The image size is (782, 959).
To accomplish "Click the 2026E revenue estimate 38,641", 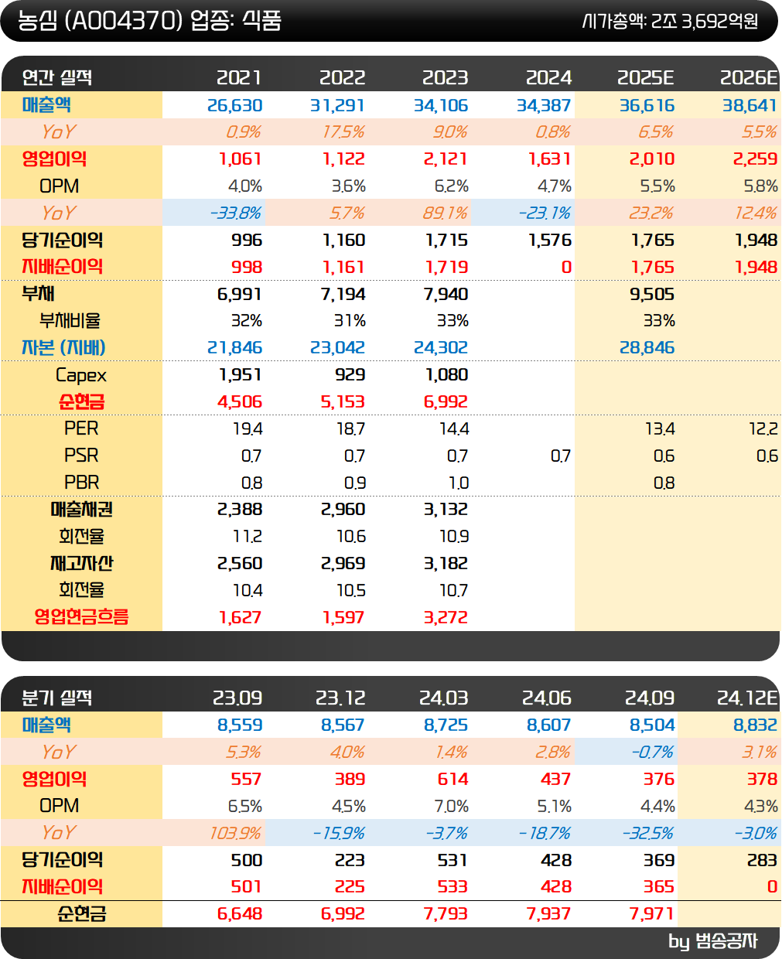I will pos(750,105).
